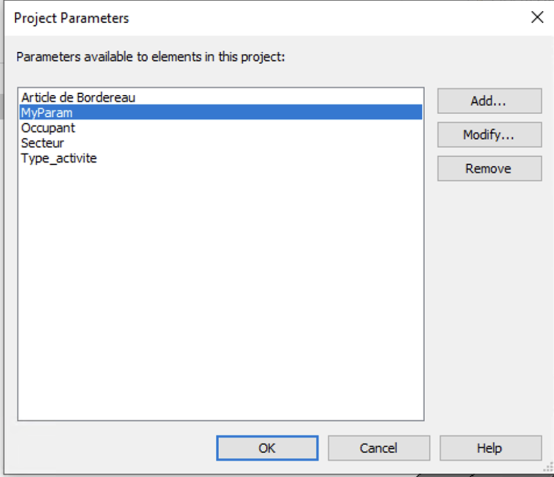Remove the highlighted MyParam parameter
This screenshot has width=554, height=477.
point(489,168)
